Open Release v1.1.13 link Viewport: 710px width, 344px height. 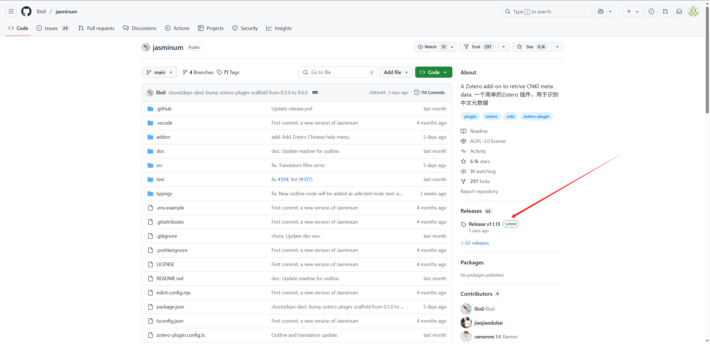tap(484, 224)
